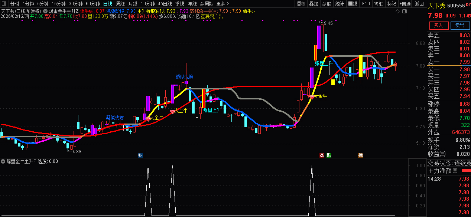The width and height of the screenshot is (471, 217).
Task: Click the blue 卖出 sell button
Action: coord(460,25)
